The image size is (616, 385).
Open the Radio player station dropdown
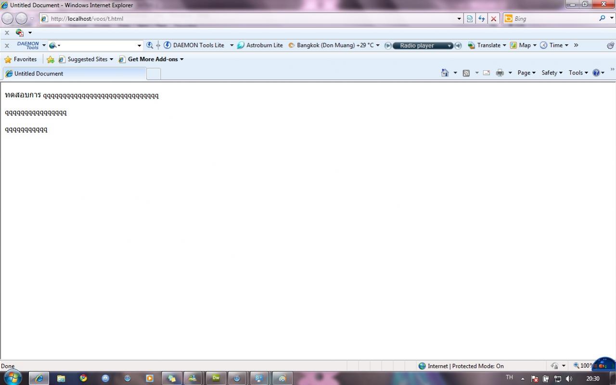pyautogui.click(x=449, y=46)
